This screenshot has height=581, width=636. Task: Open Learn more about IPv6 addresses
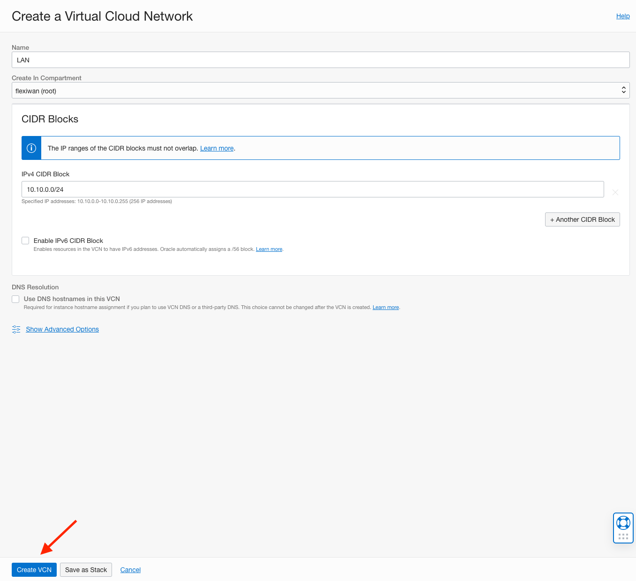pos(269,249)
